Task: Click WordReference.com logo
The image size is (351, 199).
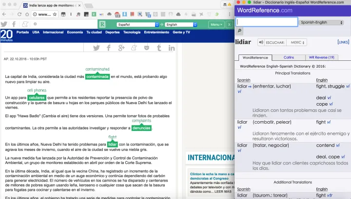Action: click(265, 10)
